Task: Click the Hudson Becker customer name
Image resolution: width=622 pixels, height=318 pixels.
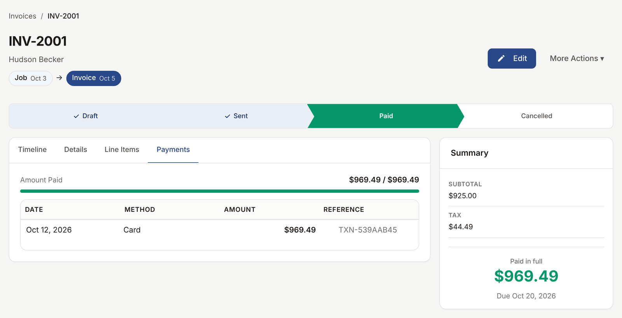Action: pos(36,60)
